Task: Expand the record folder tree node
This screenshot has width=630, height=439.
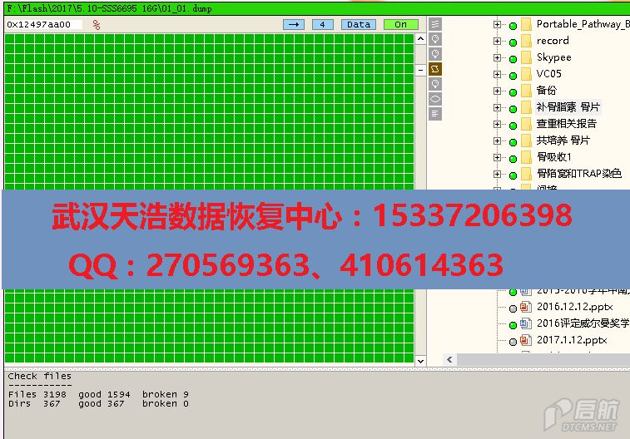Action: coord(498,41)
